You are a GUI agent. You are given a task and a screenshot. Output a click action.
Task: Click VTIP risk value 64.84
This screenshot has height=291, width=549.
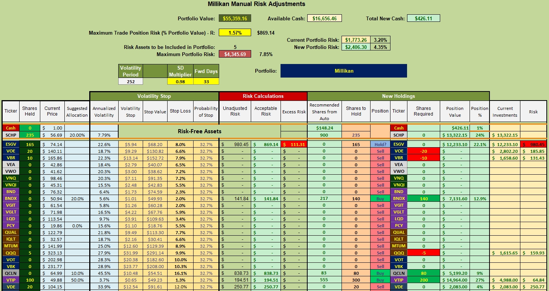coord(533,280)
